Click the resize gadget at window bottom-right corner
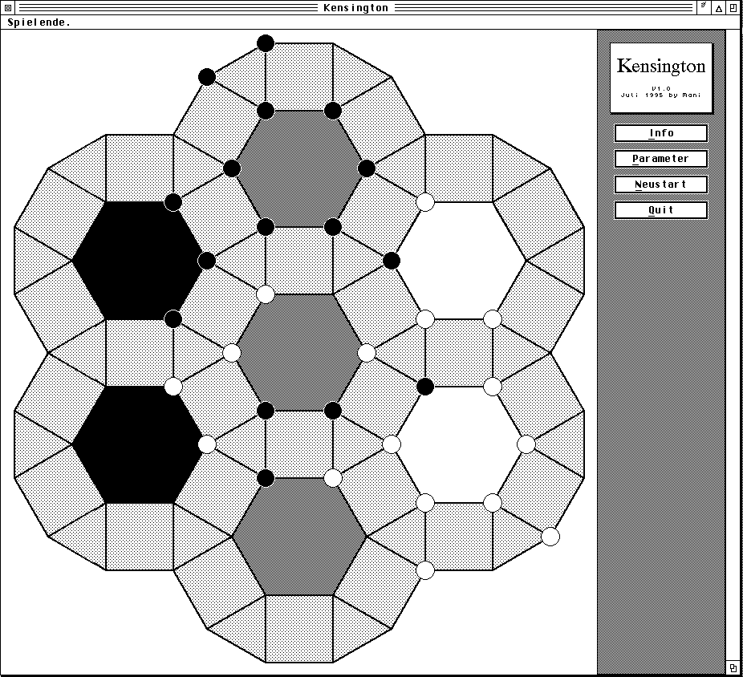Image resolution: width=743 pixels, height=677 pixels. coord(733,667)
